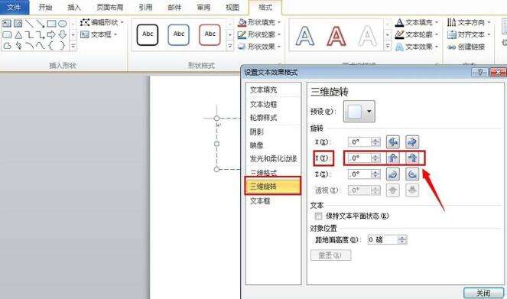Open the 文件 menu tab

pyautogui.click(x=15, y=7)
